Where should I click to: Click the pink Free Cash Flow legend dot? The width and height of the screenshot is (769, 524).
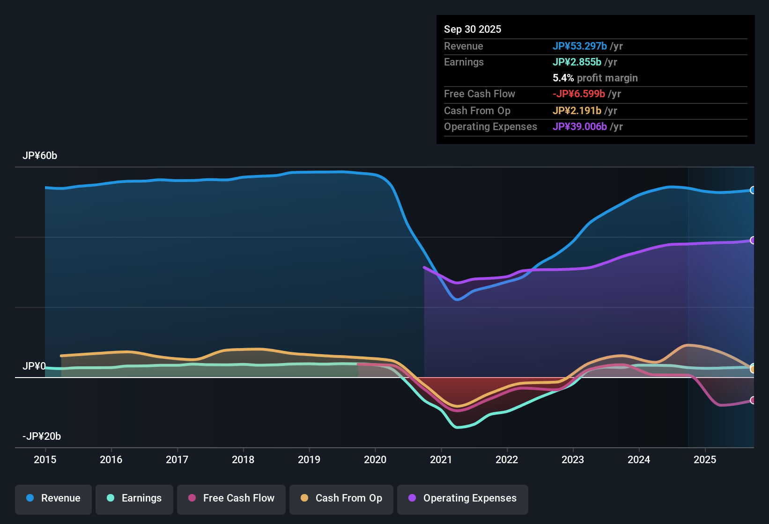(x=192, y=498)
